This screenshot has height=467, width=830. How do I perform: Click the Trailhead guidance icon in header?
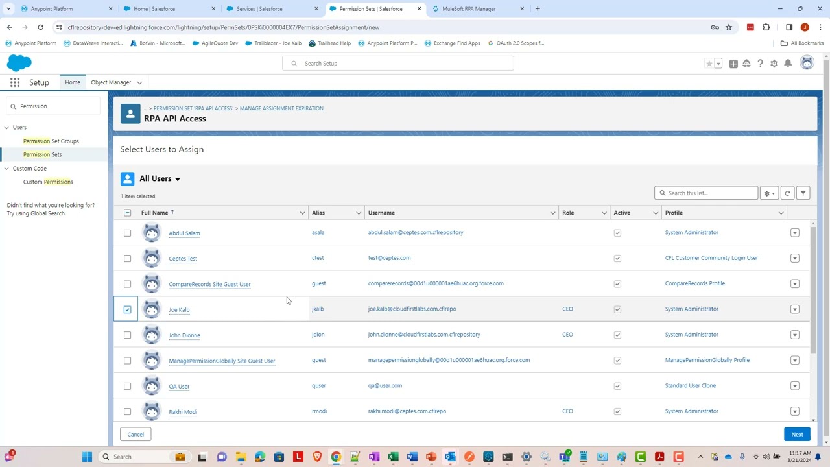(746, 64)
